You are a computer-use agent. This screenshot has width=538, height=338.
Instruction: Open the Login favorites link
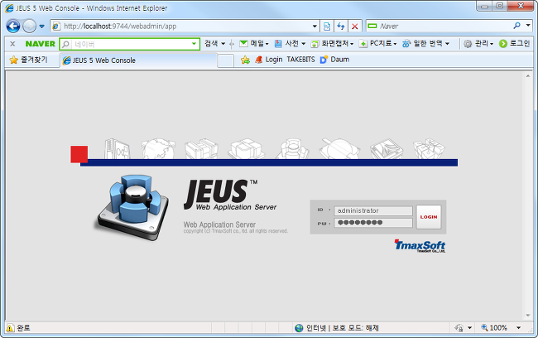pyautogui.click(x=269, y=60)
